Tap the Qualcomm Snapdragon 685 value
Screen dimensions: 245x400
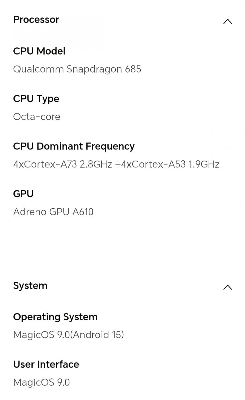[77, 69]
